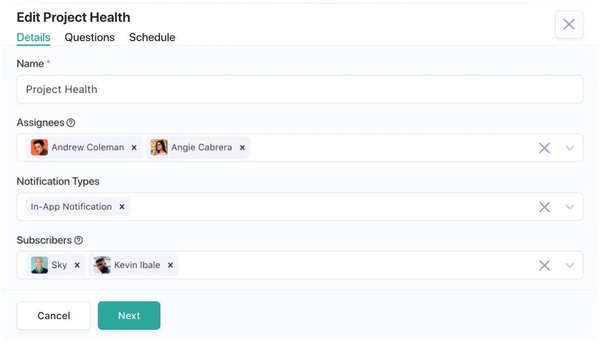Expand the Notification Types dropdown
This screenshot has width=602, height=345.
point(570,206)
